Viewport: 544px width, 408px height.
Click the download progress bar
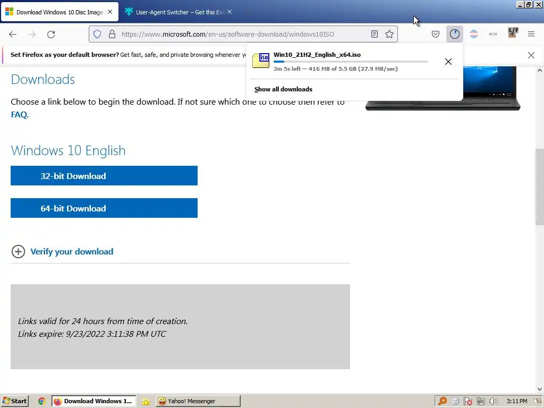click(x=351, y=62)
